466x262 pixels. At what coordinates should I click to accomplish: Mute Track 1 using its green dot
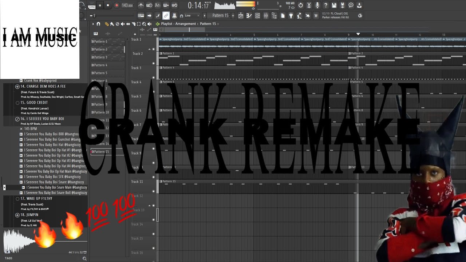[x=153, y=49]
